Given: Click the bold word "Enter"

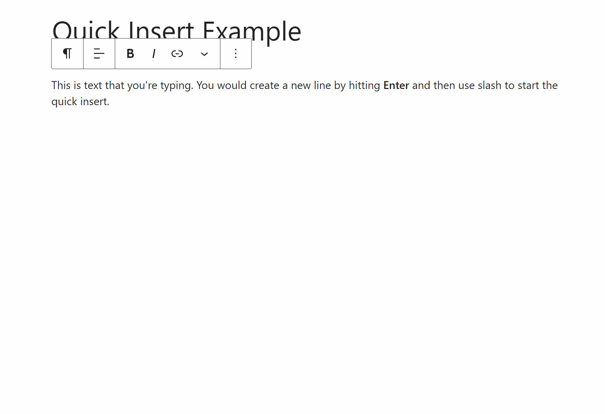Looking at the screenshot, I should [396, 85].
